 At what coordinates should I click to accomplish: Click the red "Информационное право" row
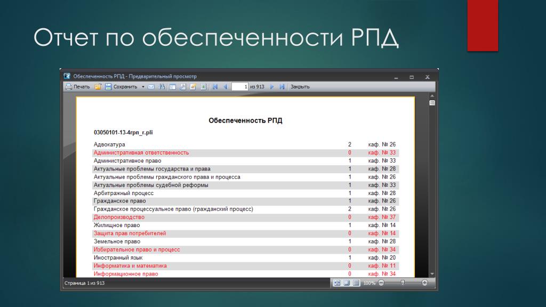245,274
